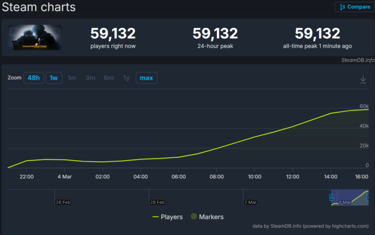Grab the right navigator range handle

(x=368, y=198)
